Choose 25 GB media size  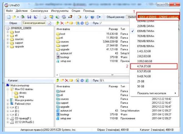(x=154, y=81)
